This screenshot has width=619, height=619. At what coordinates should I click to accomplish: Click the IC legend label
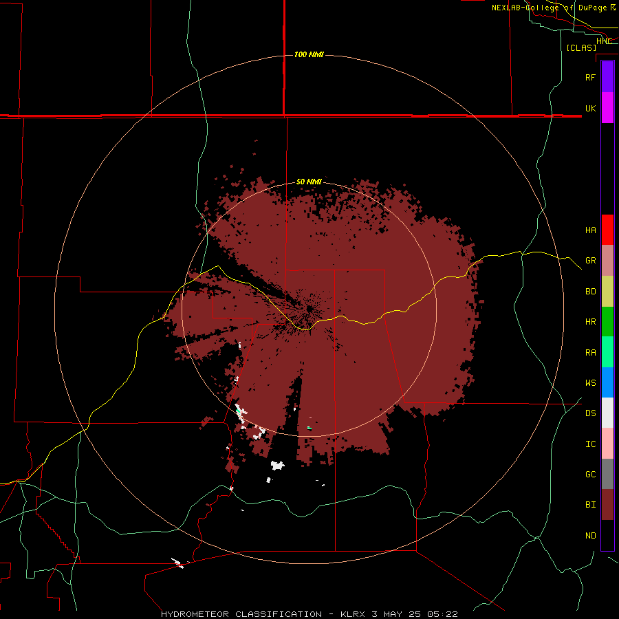point(590,444)
